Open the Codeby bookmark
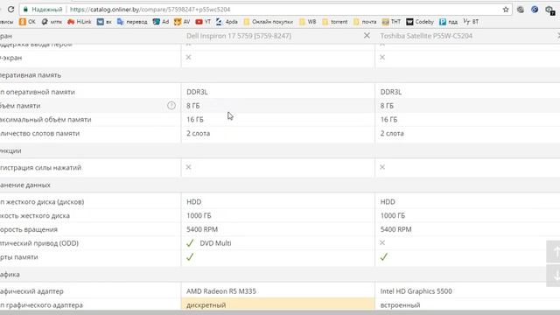 420,22
